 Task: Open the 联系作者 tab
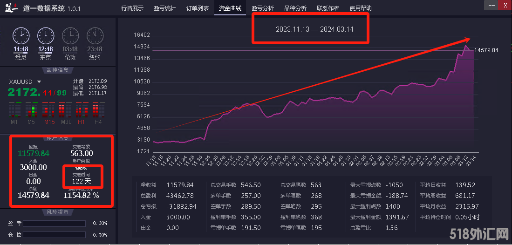328,8
